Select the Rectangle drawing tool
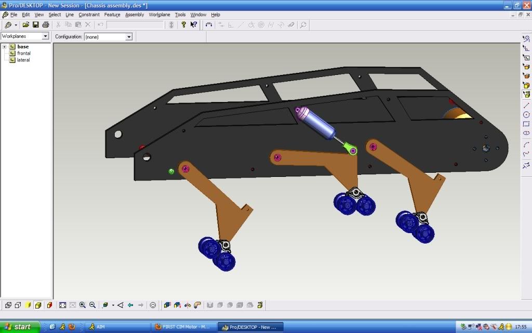Screen dimensions: 532x333 click(526, 124)
